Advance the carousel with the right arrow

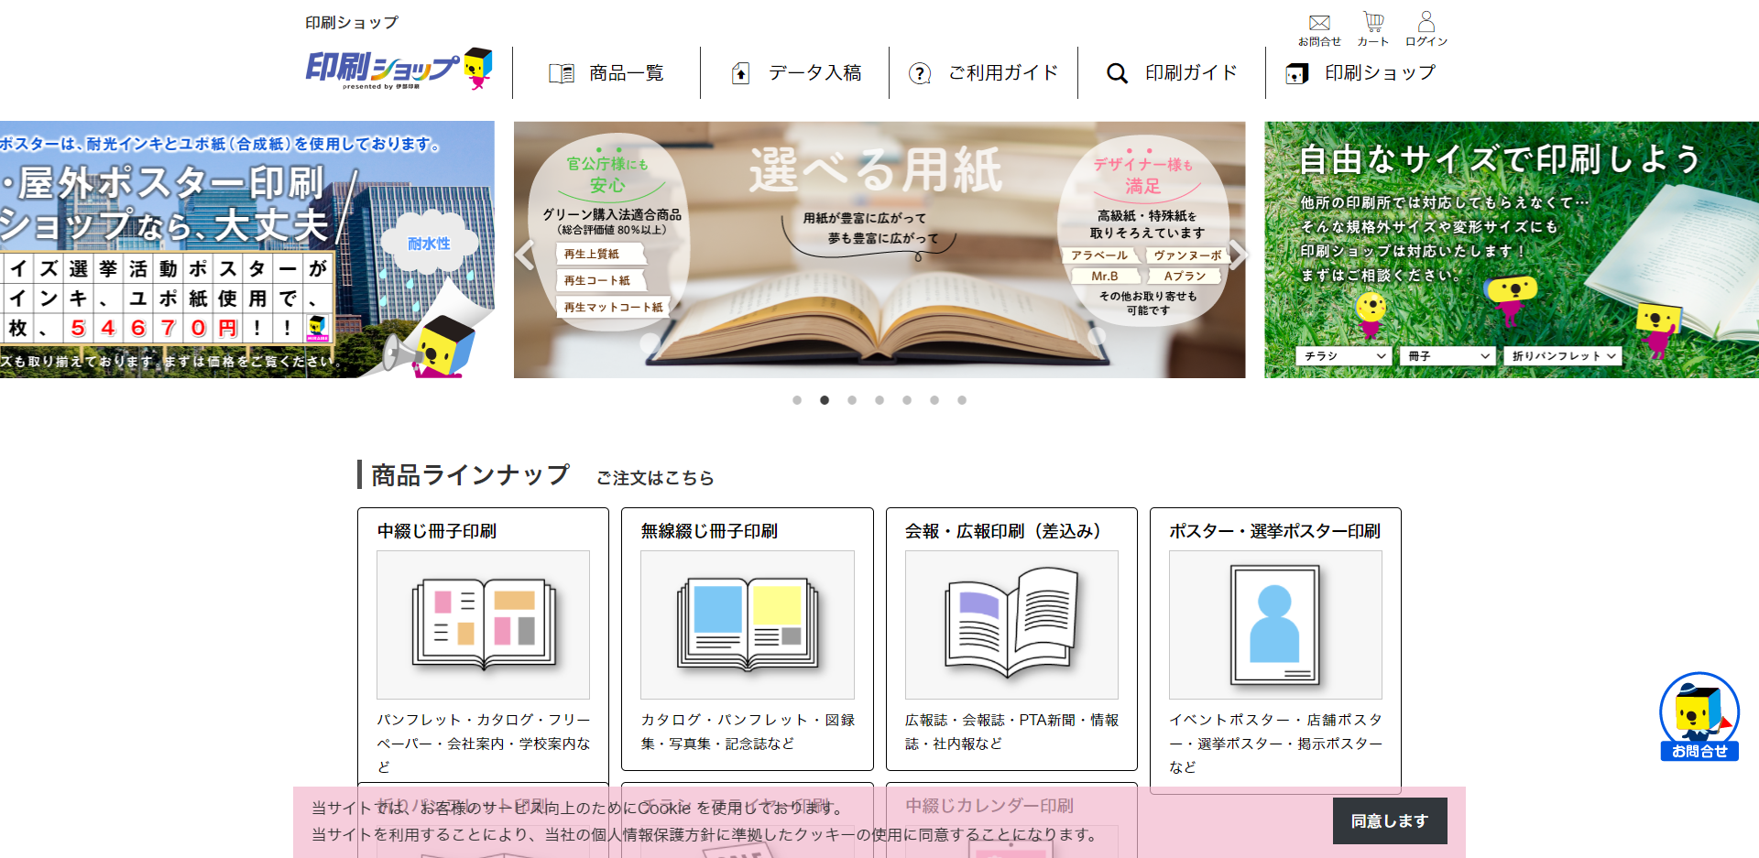point(1239,255)
